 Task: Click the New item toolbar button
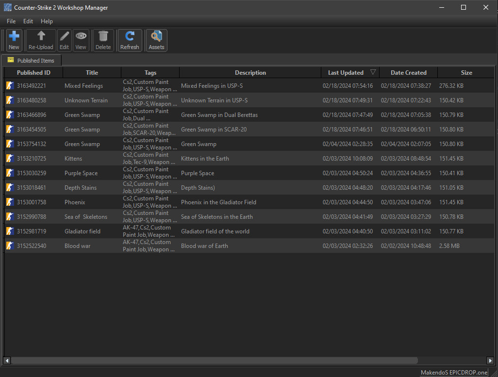click(x=14, y=40)
